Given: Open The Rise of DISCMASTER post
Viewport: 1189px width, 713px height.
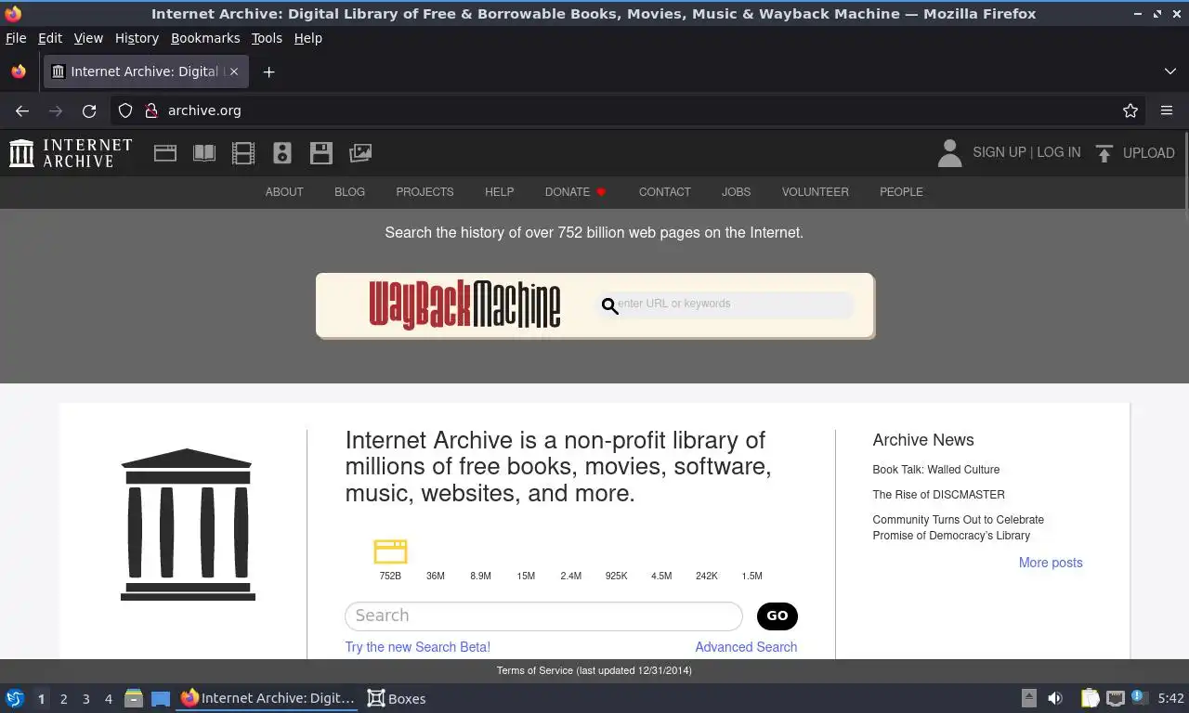Looking at the screenshot, I should click(x=938, y=495).
